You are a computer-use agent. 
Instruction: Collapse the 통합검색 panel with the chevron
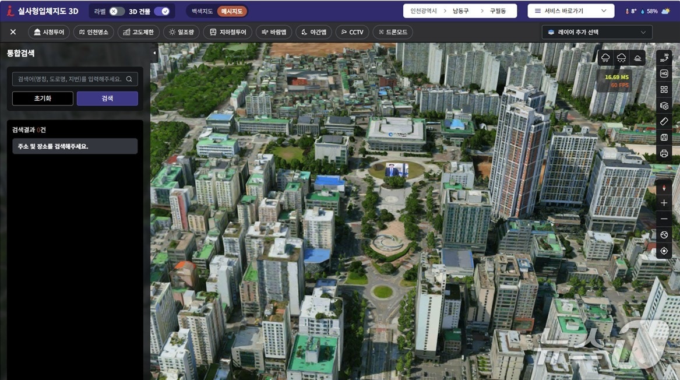154,52
